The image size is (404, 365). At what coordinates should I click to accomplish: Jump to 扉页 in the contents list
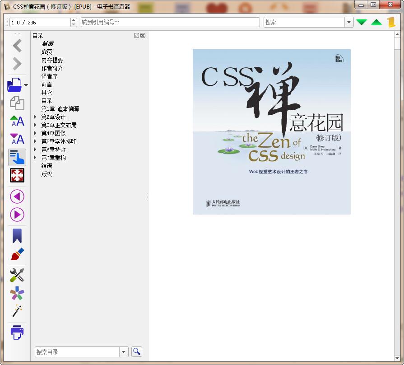click(46, 52)
